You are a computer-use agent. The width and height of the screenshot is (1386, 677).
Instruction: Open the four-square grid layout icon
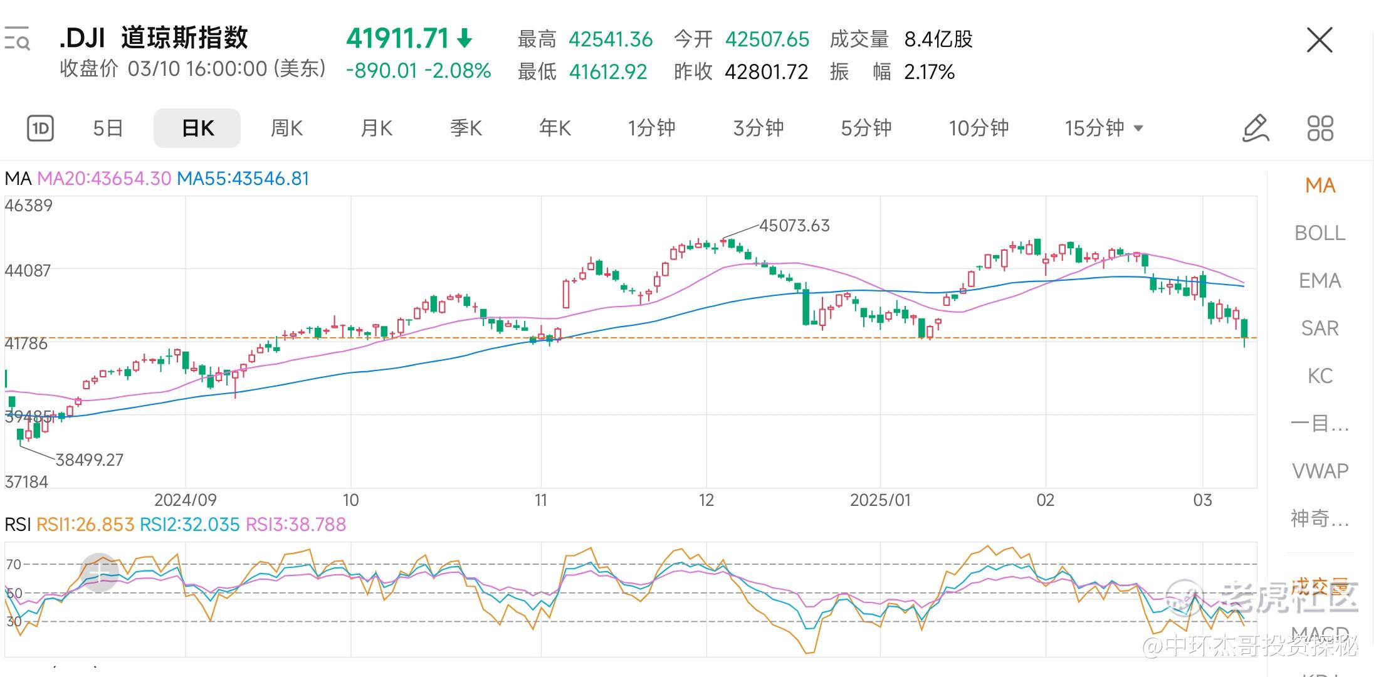[1320, 129]
